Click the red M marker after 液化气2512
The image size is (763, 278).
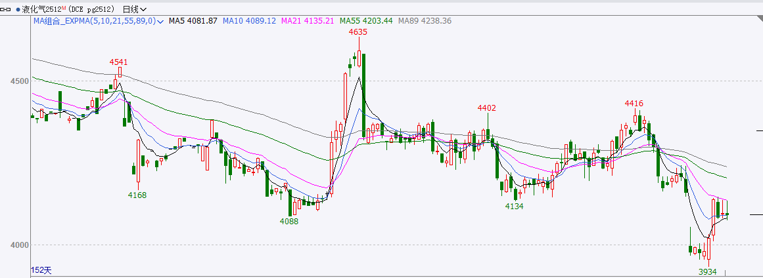tap(64, 8)
